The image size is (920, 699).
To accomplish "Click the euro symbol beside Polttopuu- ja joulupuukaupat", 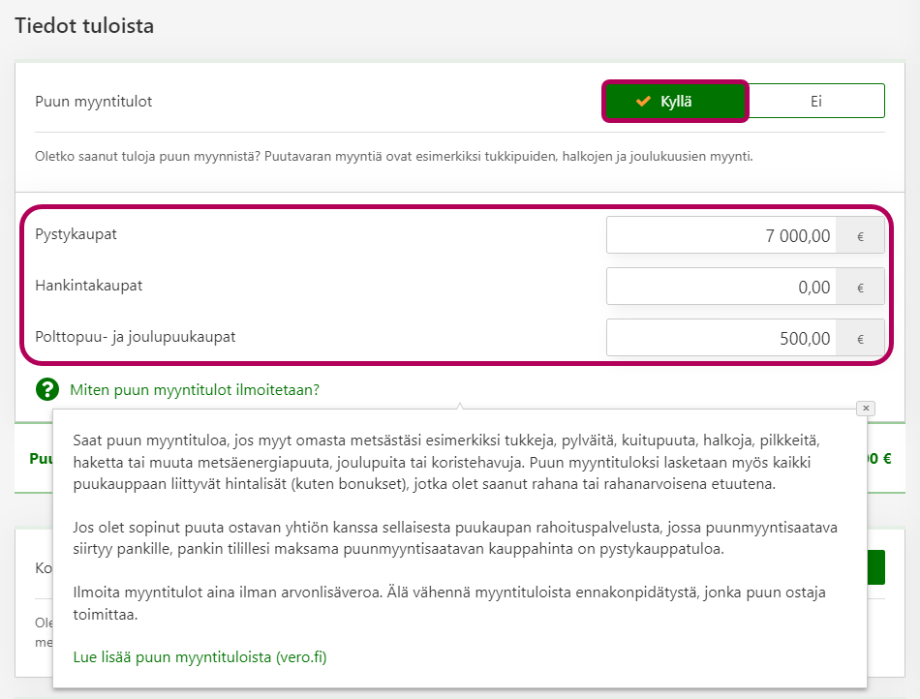I will 860,338.
